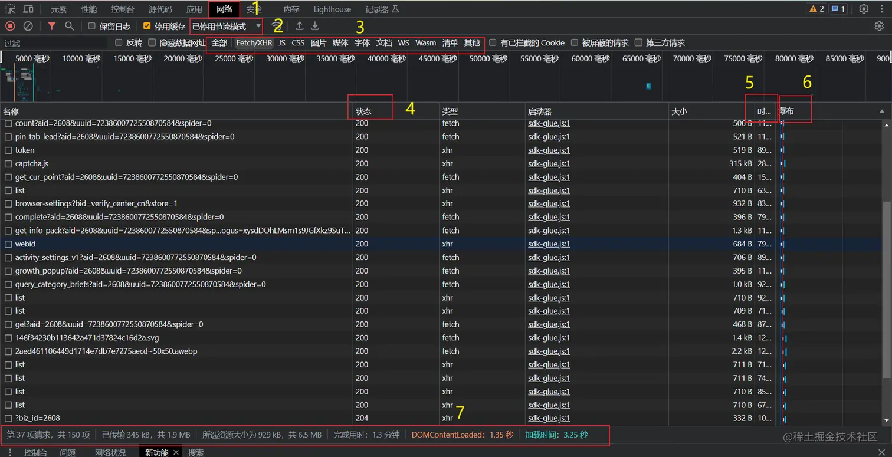Toggle the red filter funnel icon
892x457 pixels.
pyautogui.click(x=52, y=26)
